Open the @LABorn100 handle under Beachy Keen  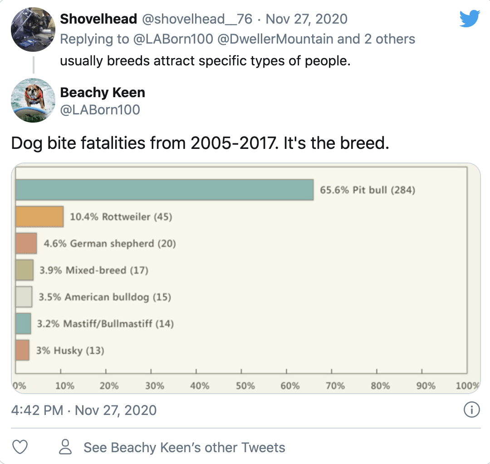100,110
